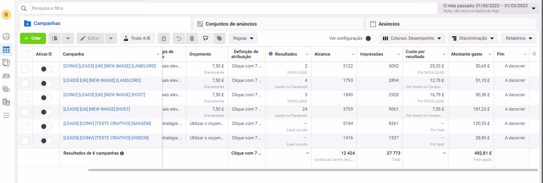Switch to Conjuntos de anúncios tab
Screen dimensions: 543x183
click(231, 24)
